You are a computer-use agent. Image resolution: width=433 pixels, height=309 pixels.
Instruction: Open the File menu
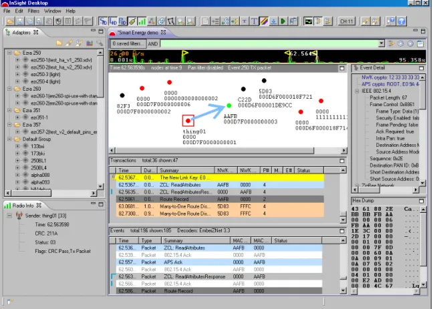(7, 11)
